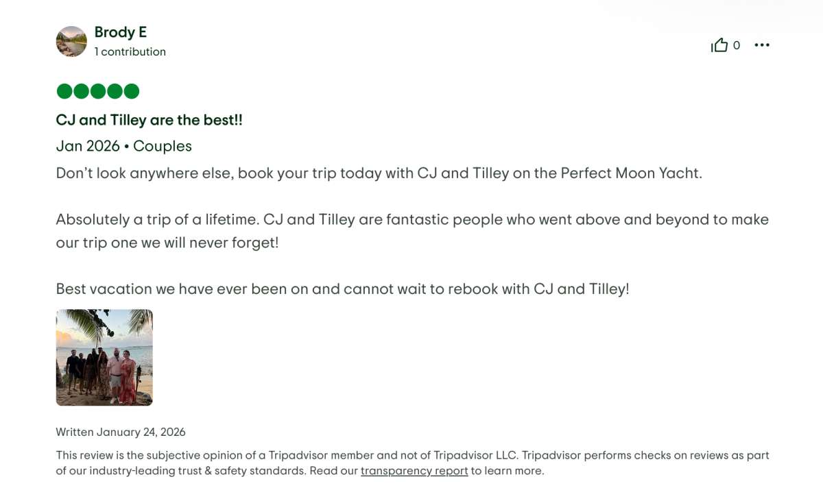Open the transparency report link
823x501 pixels.
[x=414, y=471]
